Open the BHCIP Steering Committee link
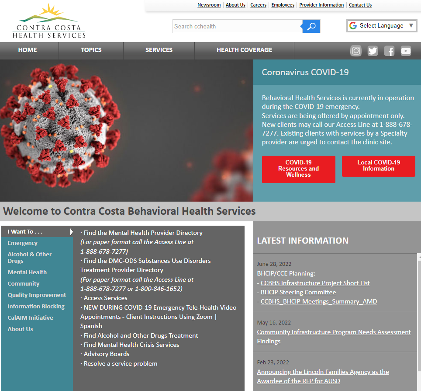This screenshot has height=391, width=421. pyautogui.click(x=298, y=292)
